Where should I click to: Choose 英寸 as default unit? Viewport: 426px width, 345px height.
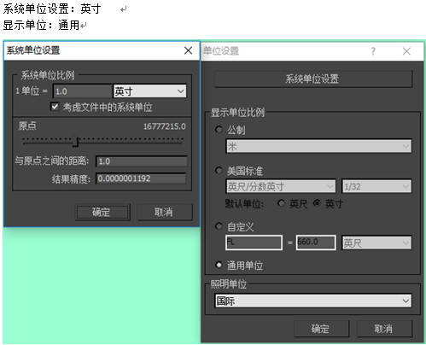317,203
